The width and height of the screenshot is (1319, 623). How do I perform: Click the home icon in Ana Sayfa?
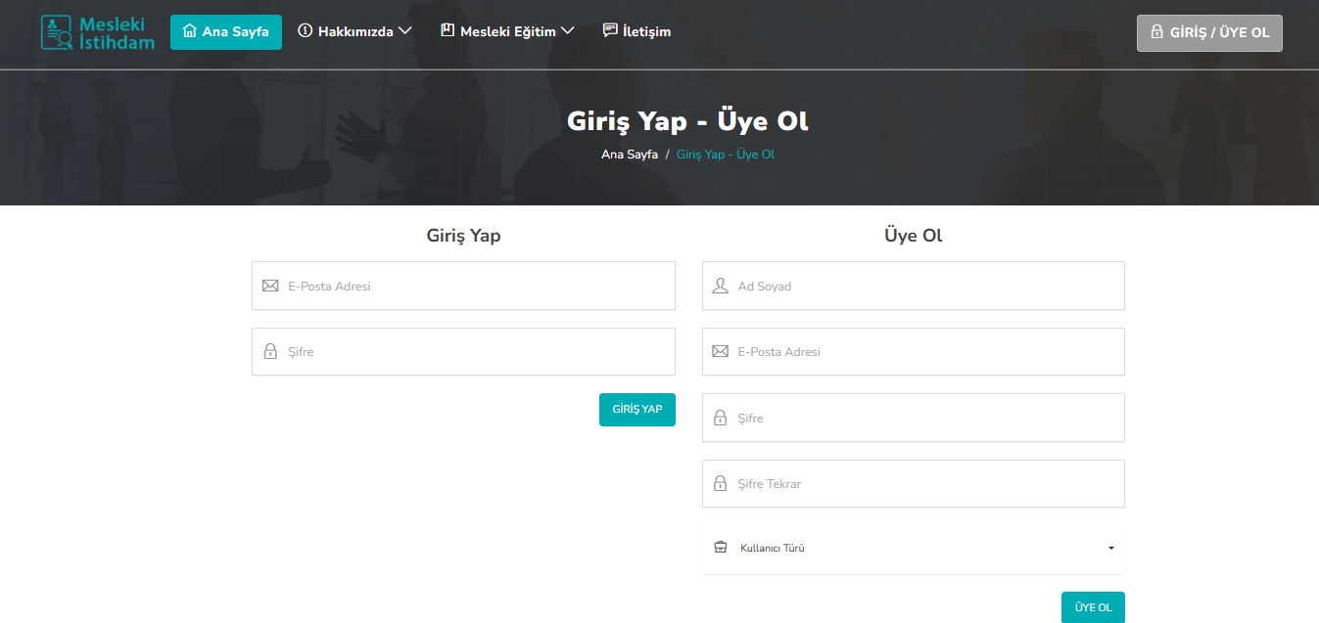point(190,31)
